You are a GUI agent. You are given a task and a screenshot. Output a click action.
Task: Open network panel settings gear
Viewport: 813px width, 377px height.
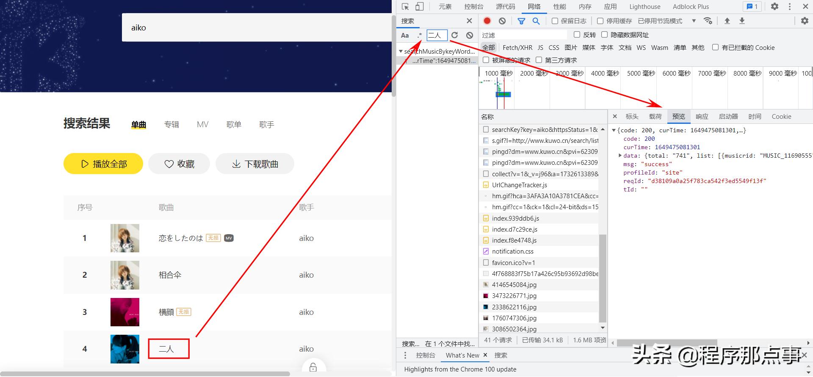tap(805, 21)
